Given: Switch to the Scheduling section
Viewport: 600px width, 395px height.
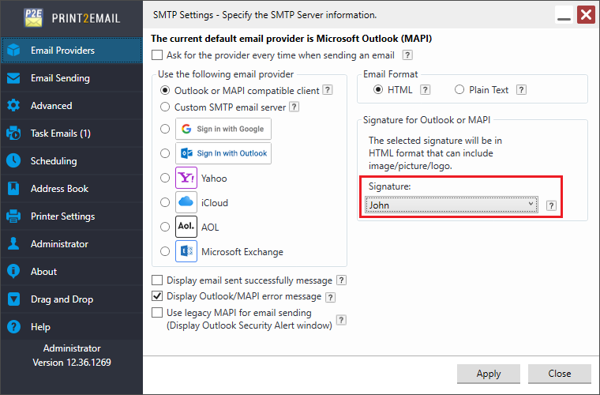Looking at the screenshot, I should click(72, 160).
